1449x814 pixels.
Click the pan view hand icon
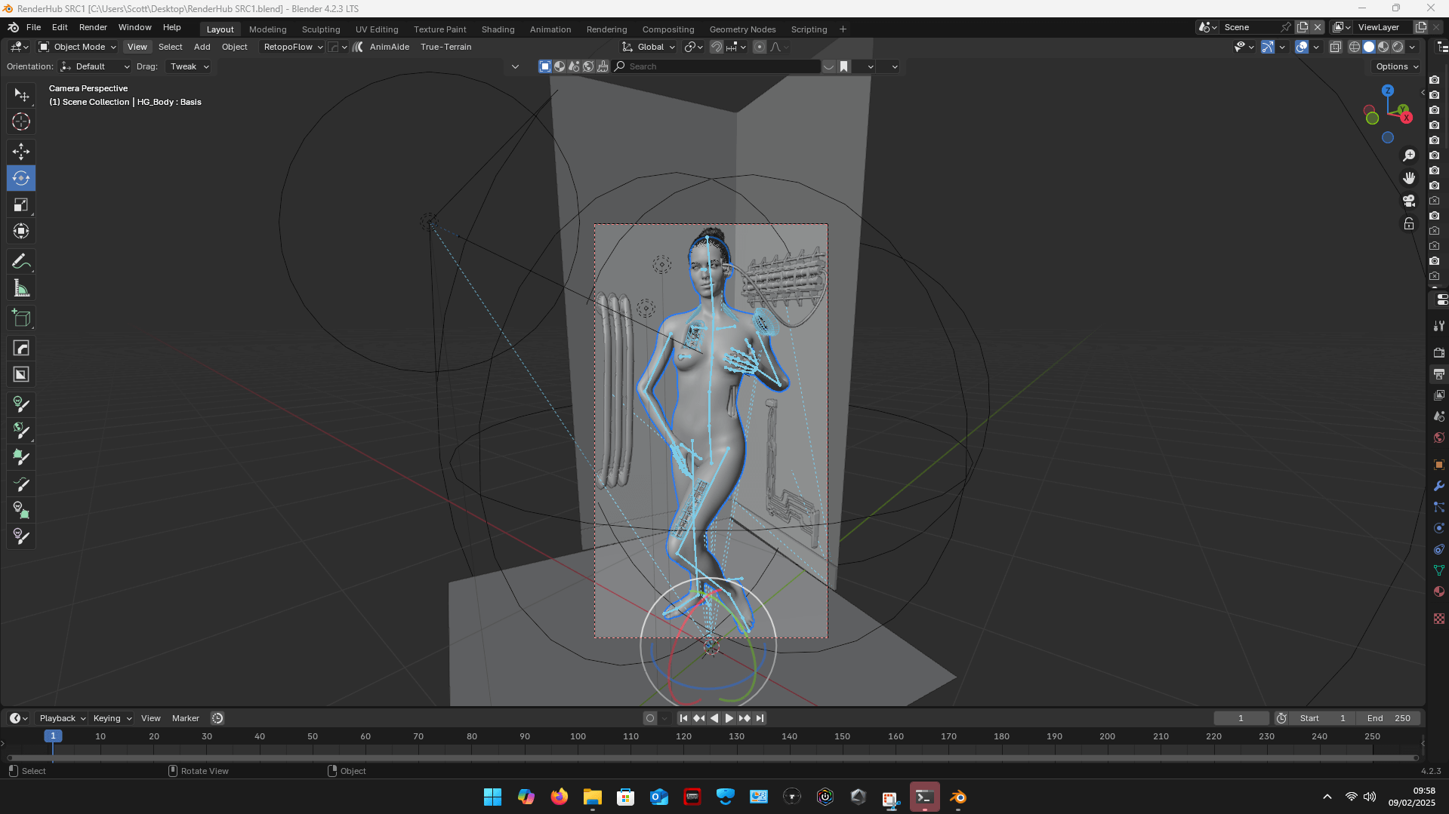pos(1409,178)
